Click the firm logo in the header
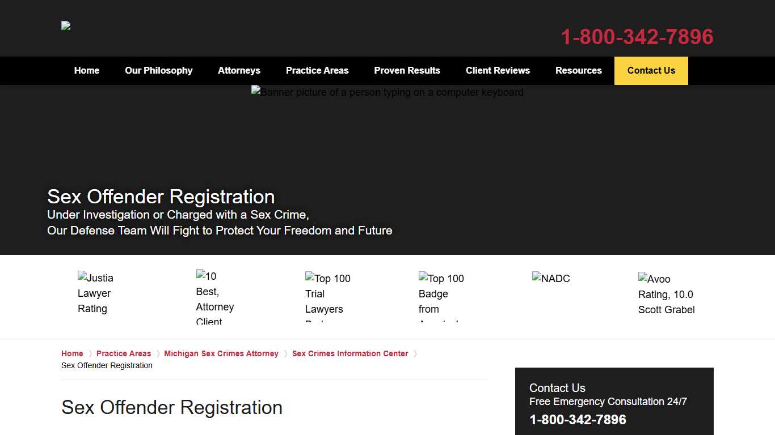 pyautogui.click(x=65, y=25)
